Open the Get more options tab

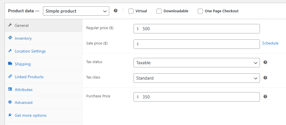point(30,115)
